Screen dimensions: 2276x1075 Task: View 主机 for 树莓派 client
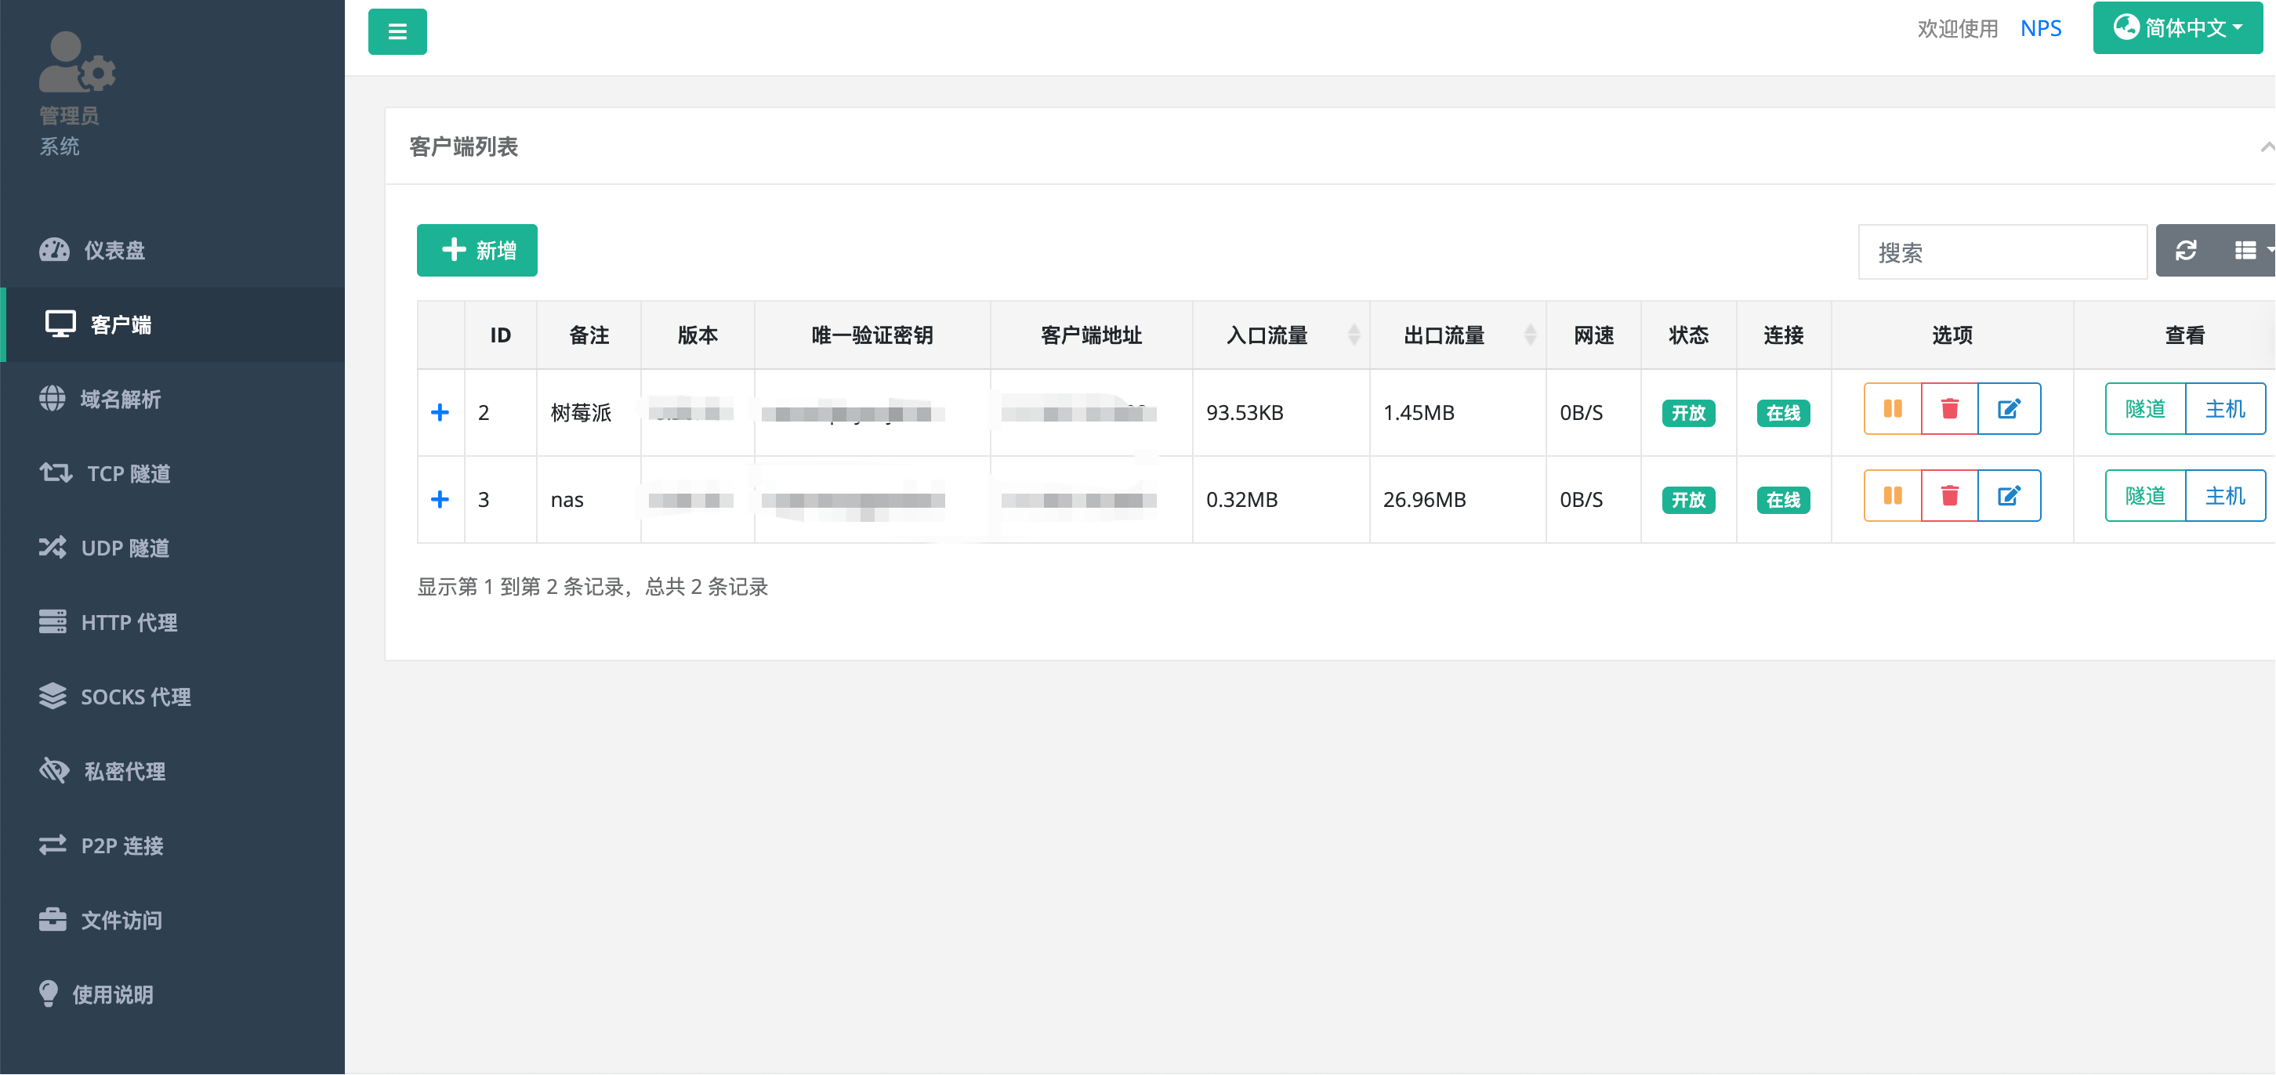tap(2225, 409)
